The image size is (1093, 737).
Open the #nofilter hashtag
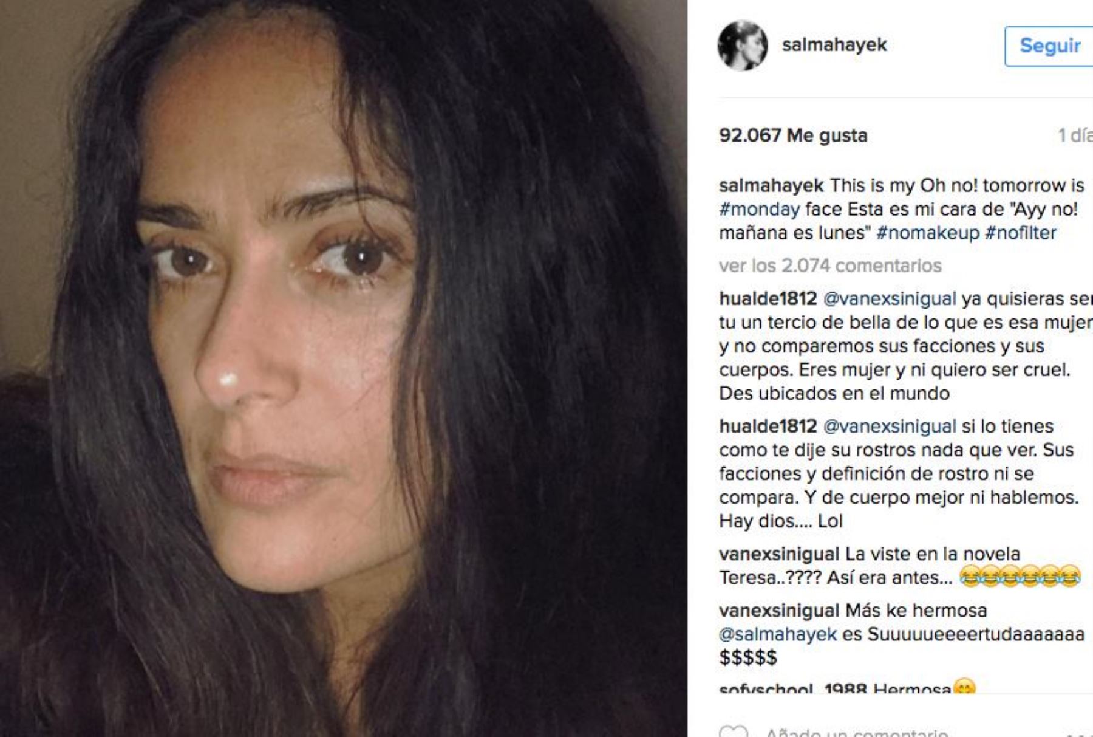[1021, 233]
